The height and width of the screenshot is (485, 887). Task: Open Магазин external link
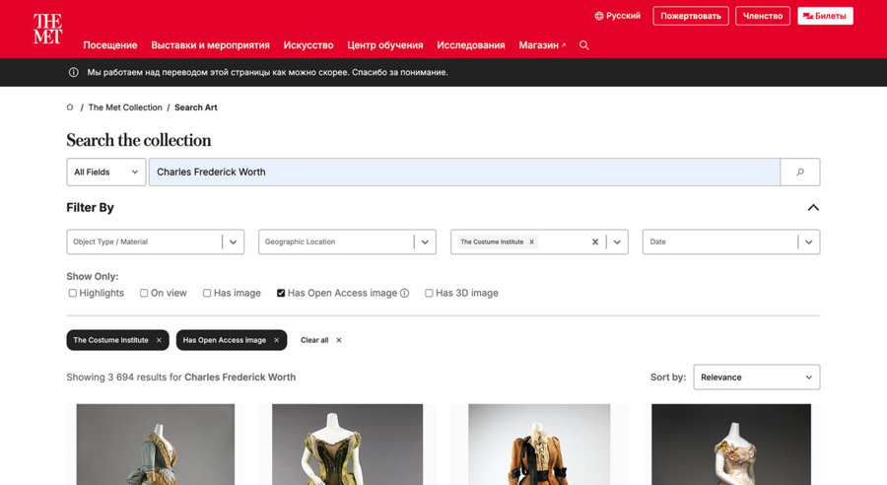542,45
